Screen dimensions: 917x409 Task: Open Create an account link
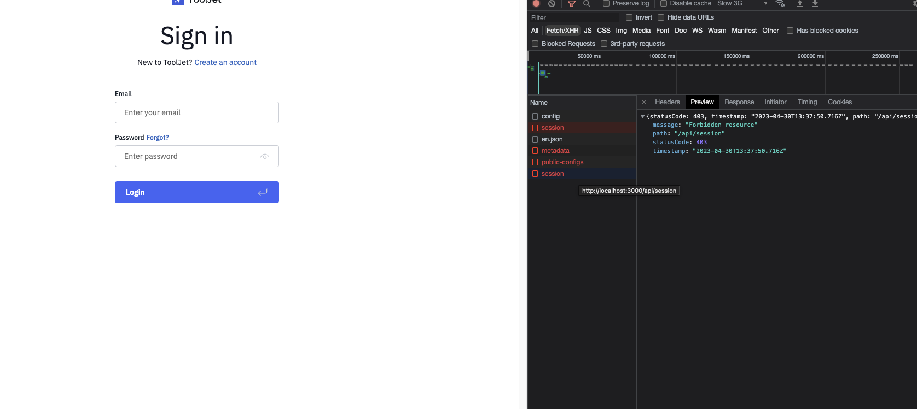tap(225, 62)
